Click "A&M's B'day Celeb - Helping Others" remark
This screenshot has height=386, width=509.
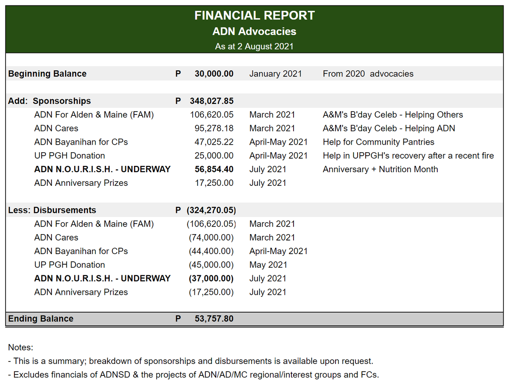tap(393, 115)
